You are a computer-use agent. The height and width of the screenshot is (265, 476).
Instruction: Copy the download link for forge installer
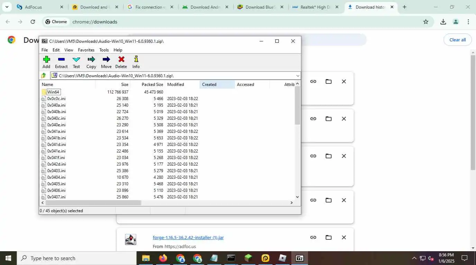pos(313,237)
